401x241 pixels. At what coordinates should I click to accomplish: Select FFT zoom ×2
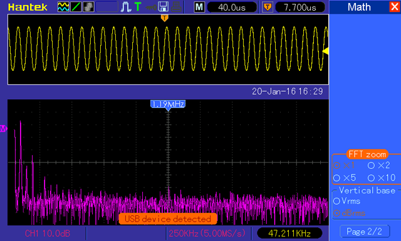pyautogui.click(x=378, y=166)
